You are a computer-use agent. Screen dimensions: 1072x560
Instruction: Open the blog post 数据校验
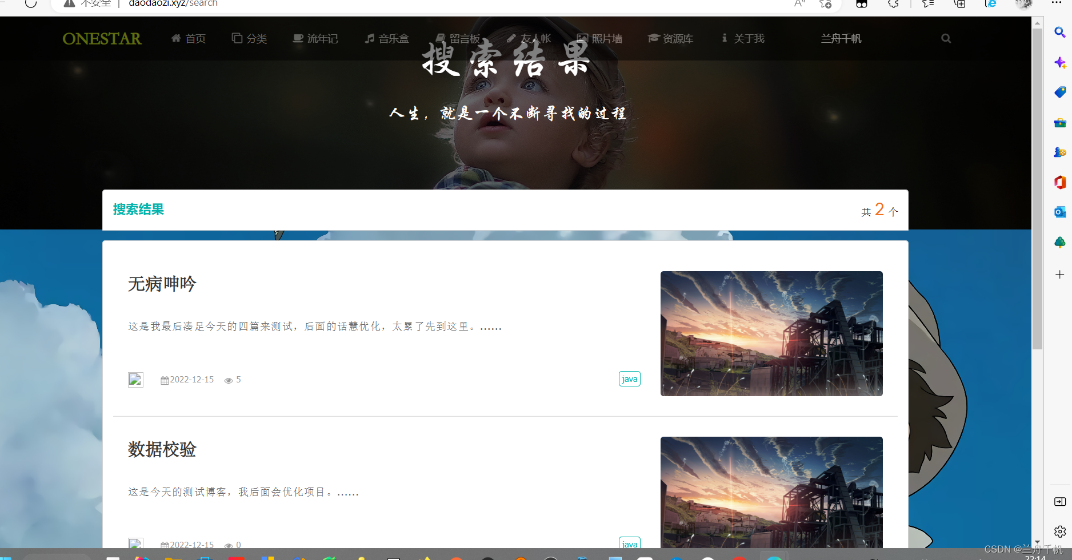(x=162, y=450)
